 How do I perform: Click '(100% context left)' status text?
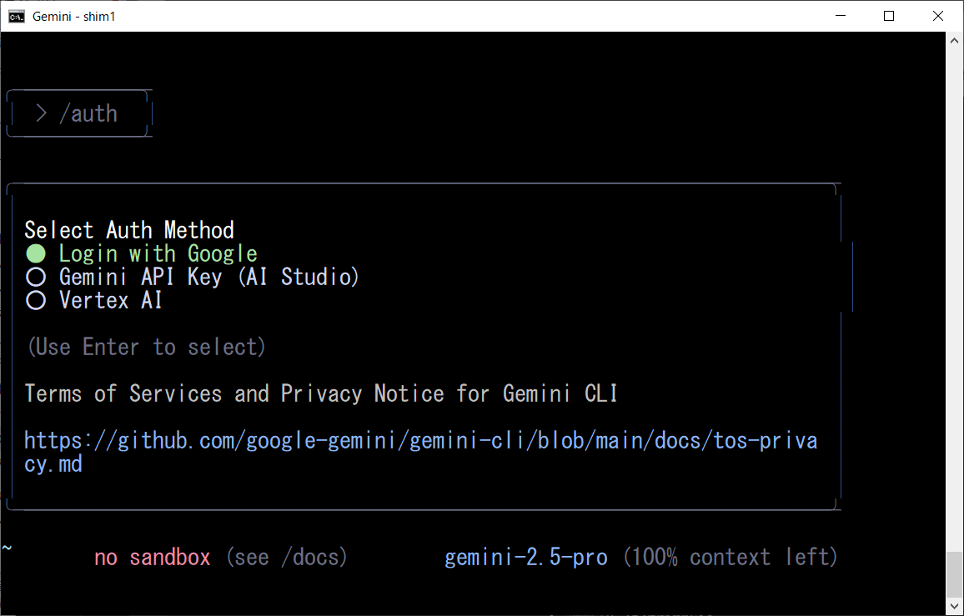(x=730, y=557)
